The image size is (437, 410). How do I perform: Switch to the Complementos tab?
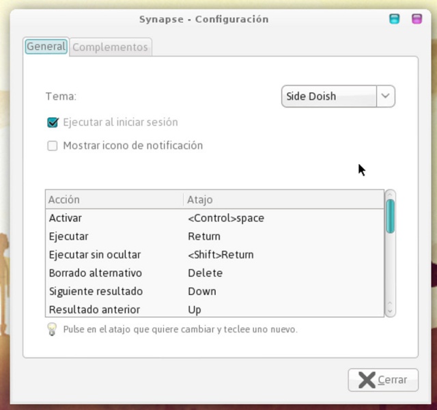111,47
